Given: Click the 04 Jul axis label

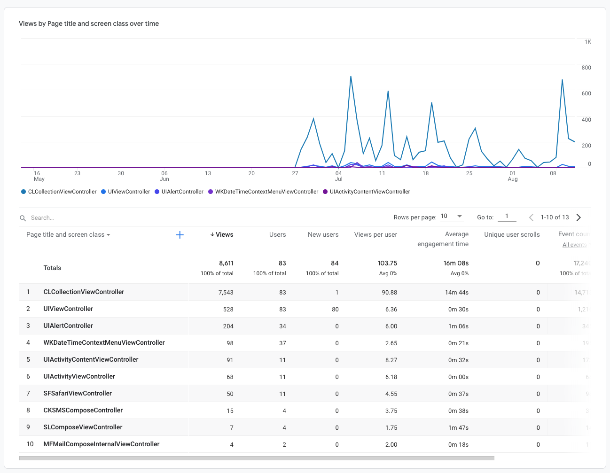Looking at the screenshot, I should point(338,176).
